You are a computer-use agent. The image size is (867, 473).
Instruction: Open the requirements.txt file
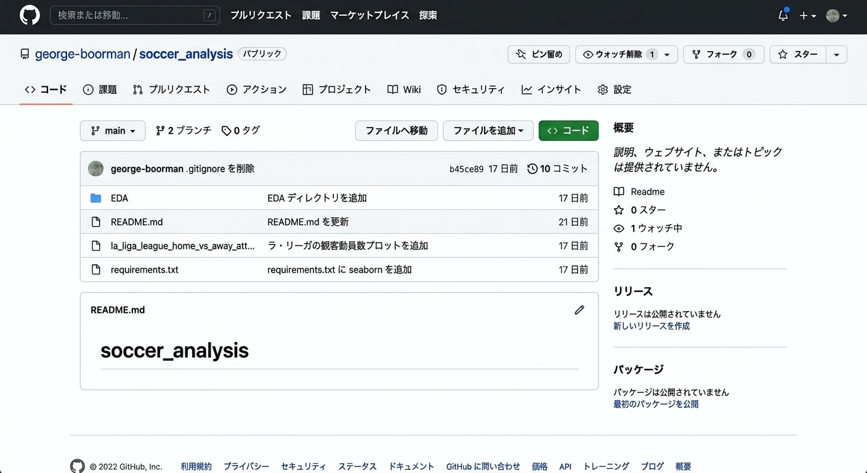[x=145, y=270]
